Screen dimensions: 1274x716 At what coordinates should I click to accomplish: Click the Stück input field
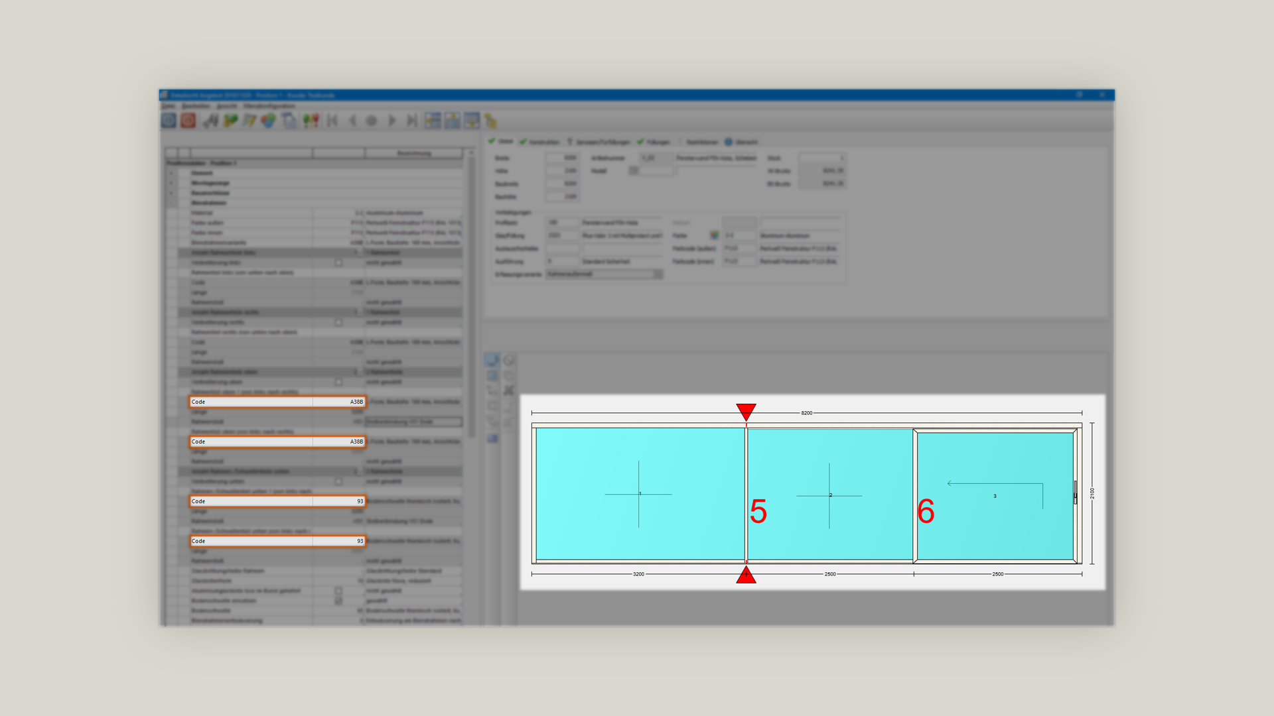tap(822, 158)
